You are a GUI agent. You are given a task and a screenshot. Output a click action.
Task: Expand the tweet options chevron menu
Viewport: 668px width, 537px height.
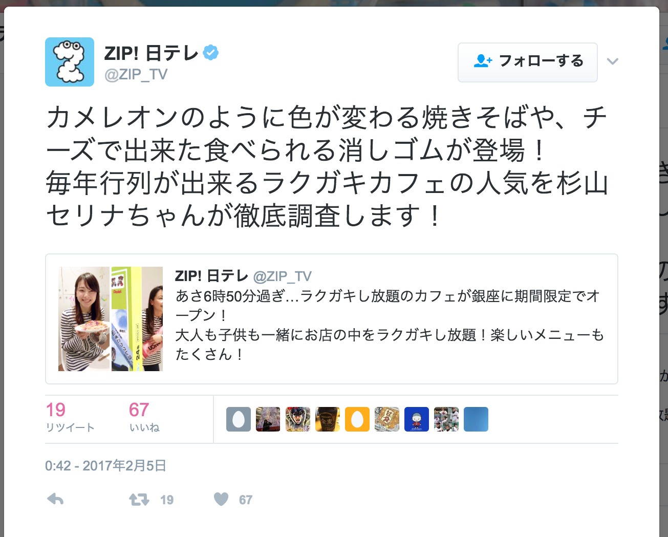coord(613,61)
